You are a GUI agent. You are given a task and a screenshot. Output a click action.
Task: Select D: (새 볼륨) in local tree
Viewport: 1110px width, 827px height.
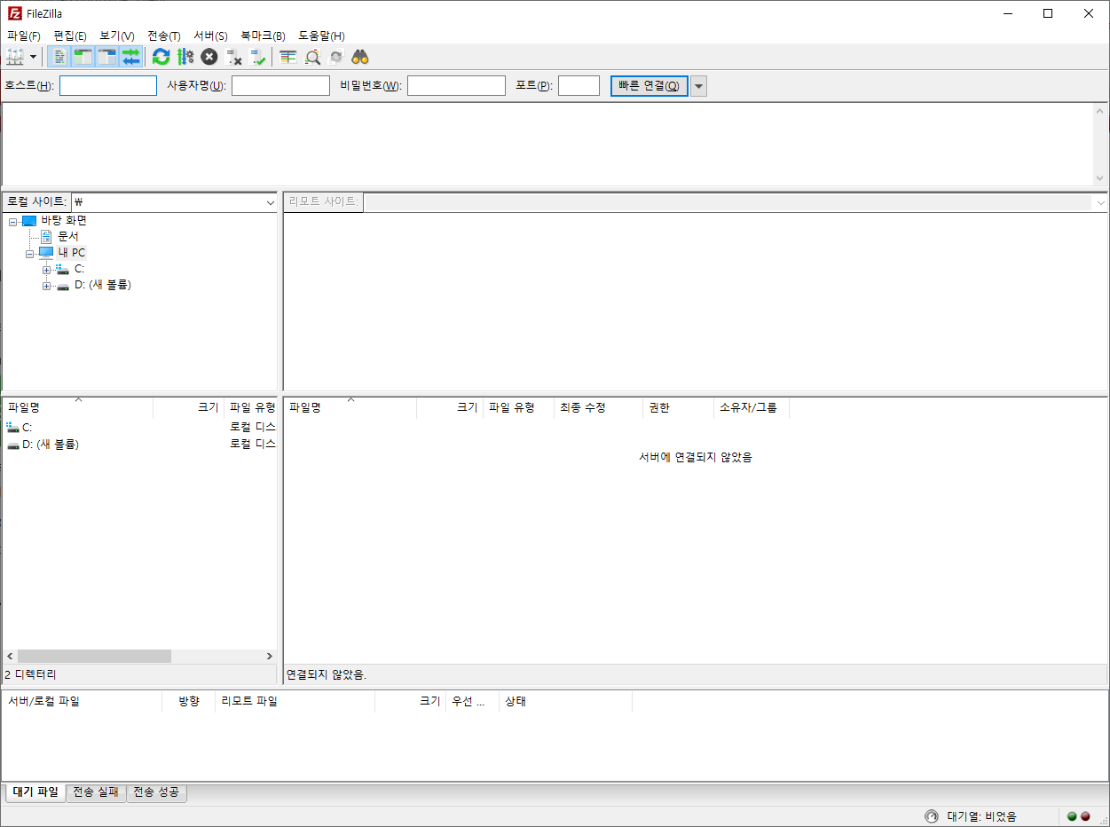[x=103, y=285]
